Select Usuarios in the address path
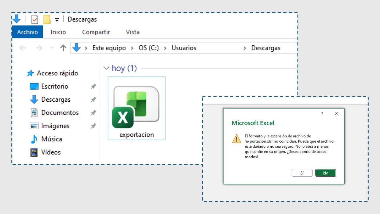The height and width of the screenshot is (214, 380). 184,48
